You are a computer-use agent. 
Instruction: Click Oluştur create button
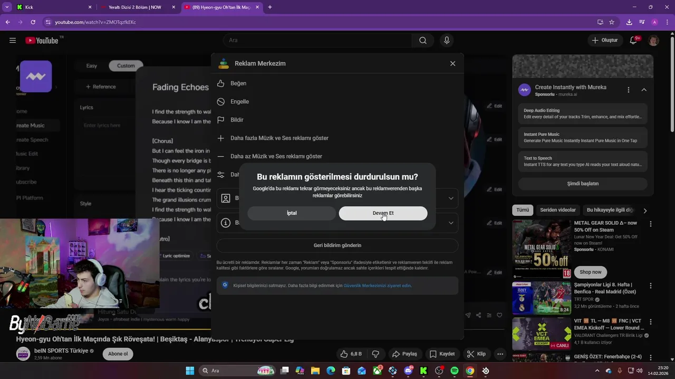tap(605, 41)
